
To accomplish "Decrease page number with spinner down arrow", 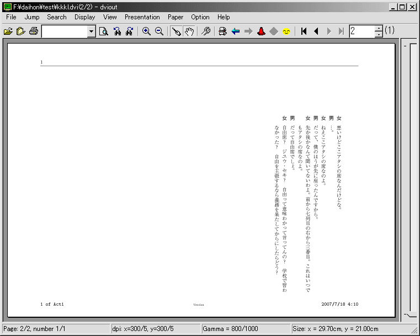I will pyautogui.click(x=379, y=34).
